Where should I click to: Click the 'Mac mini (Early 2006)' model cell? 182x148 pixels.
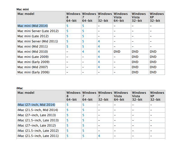point(41,72)
